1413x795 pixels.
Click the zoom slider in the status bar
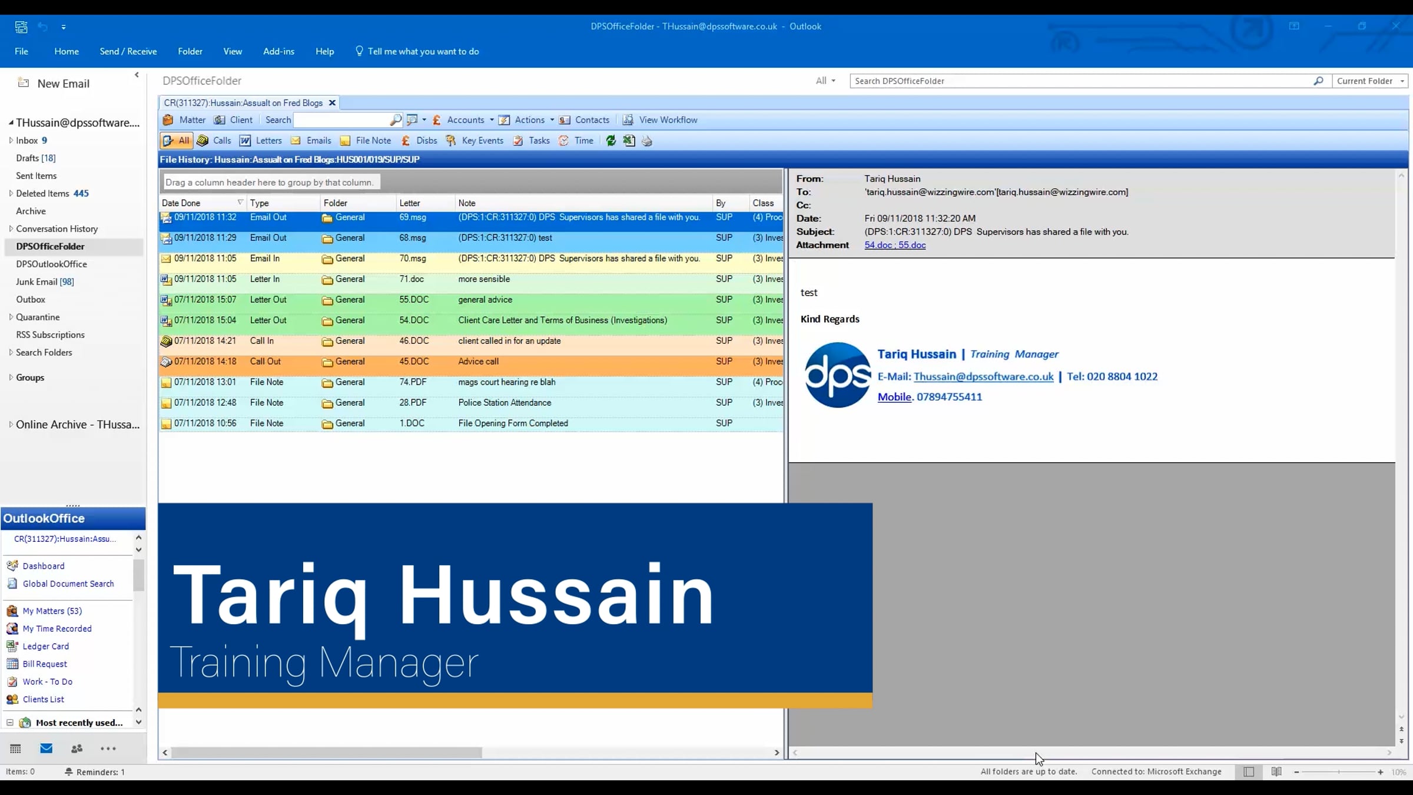[x=1338, y=772]
